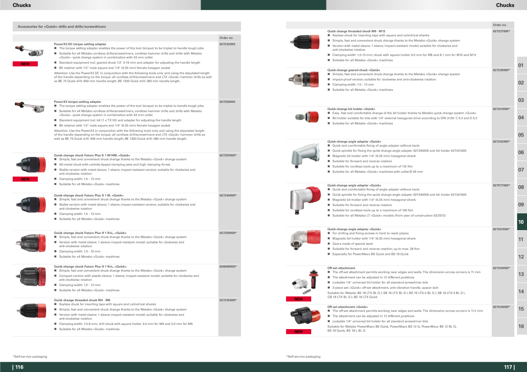This screenshot has width=527, height=372.
Task: Select order number 627259000*
Action: (x=228, y=233)
